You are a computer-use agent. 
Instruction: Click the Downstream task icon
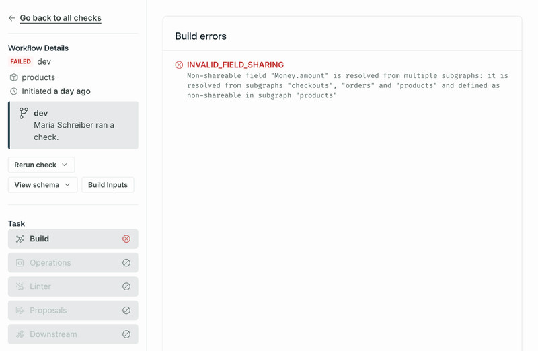point(20,334)
